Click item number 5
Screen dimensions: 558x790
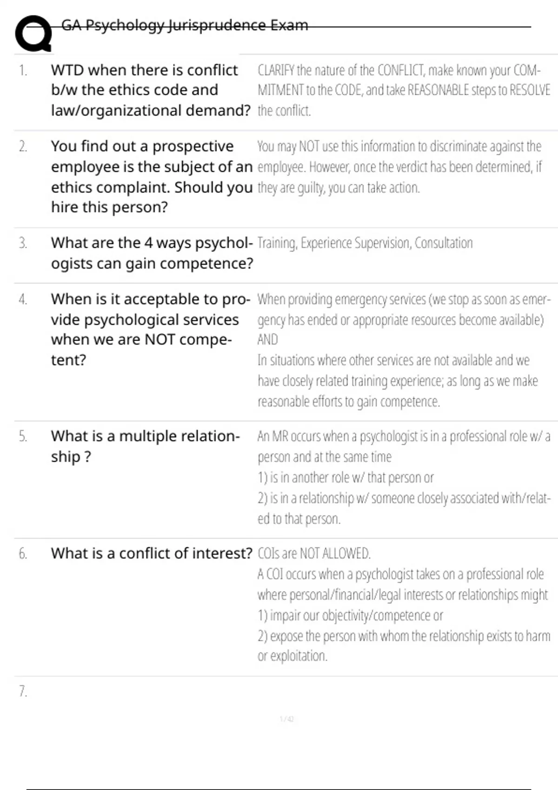point(23,436)
